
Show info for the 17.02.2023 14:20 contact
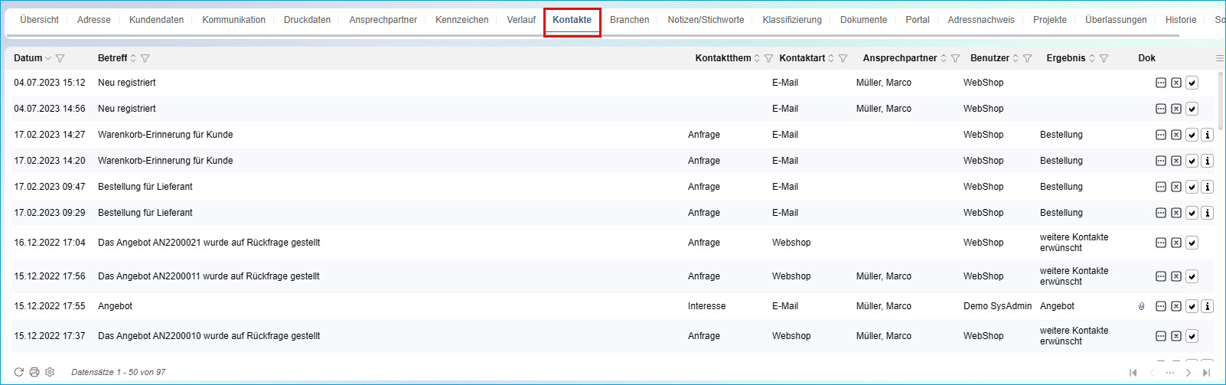coord(1208,161)
